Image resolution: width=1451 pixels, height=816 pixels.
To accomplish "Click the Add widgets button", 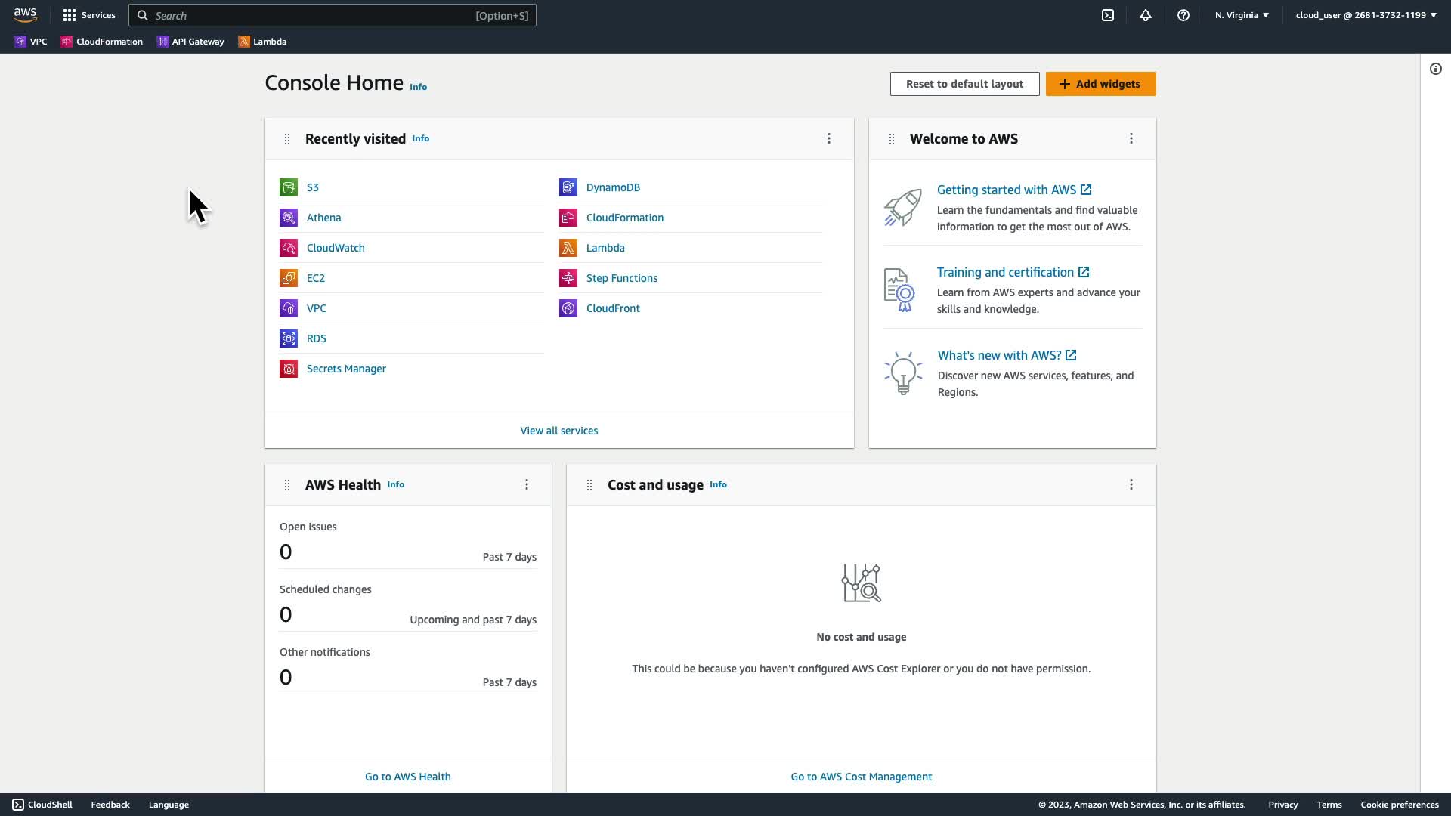I will [1100, 84].
